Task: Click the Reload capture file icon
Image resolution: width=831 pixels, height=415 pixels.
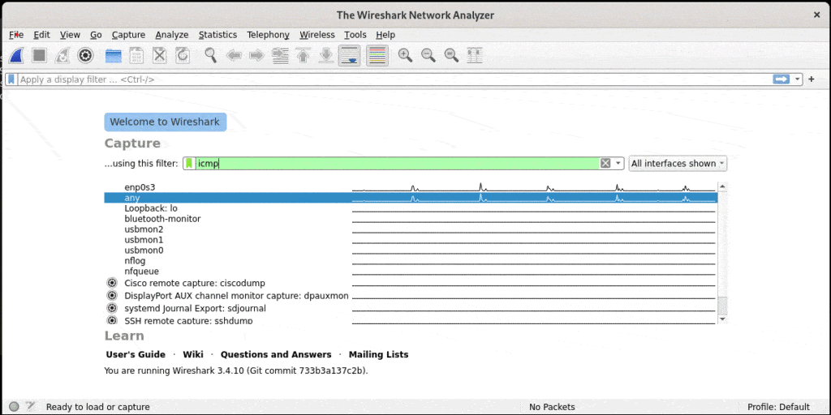Action: pyautogui.click(x=183, y=55)
